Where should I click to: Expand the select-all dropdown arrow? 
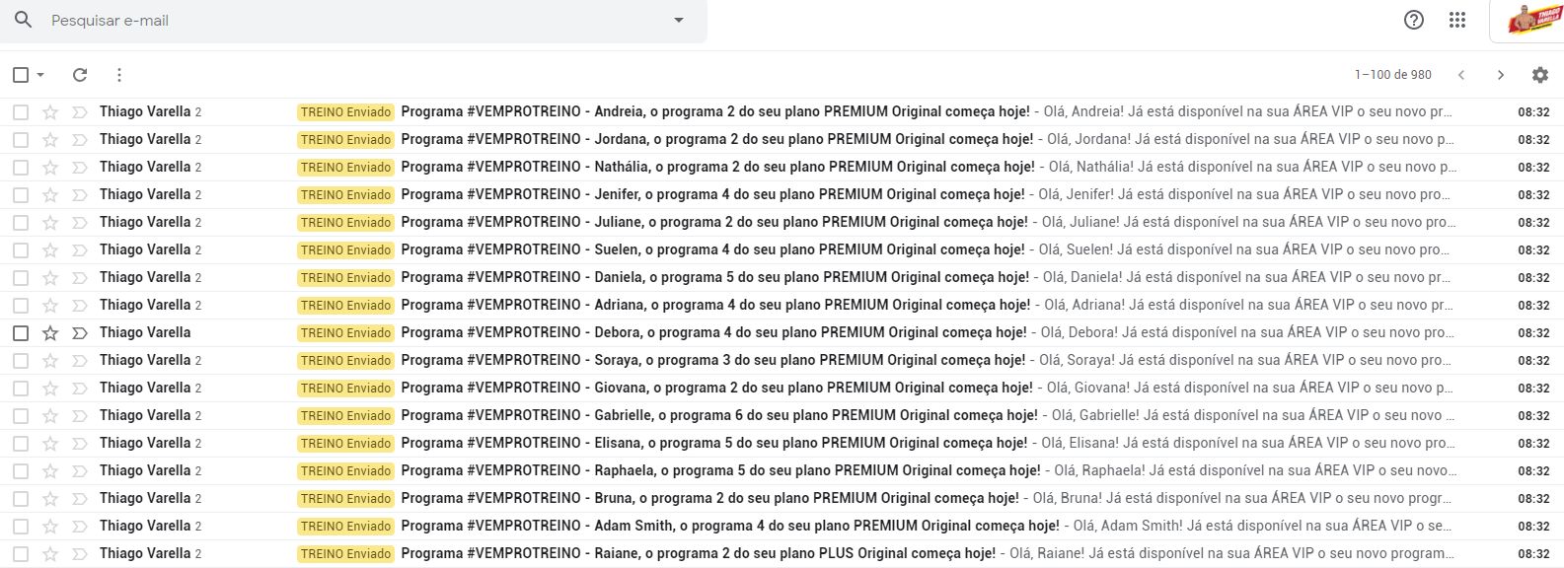(x=40, y=75)
